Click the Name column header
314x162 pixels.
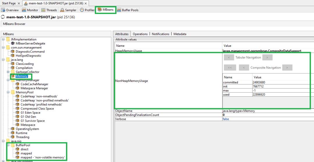[168, 46]
